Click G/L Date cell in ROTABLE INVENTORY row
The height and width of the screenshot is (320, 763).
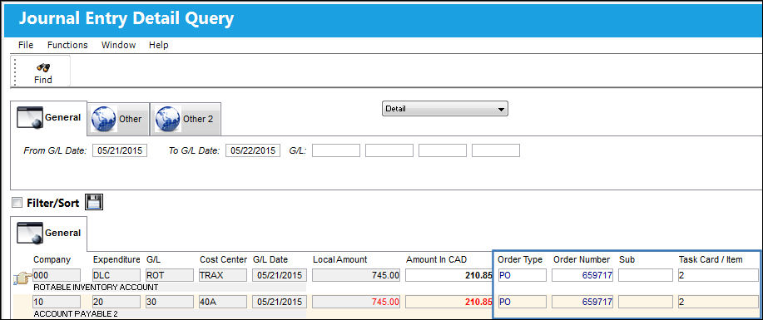click(x=280, y=275)
